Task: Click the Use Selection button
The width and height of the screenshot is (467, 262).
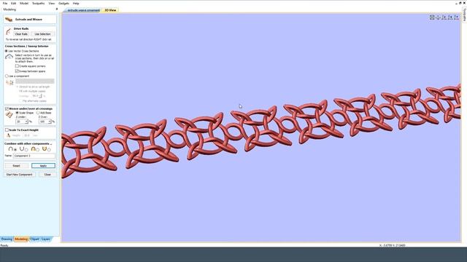Action: 42,34
